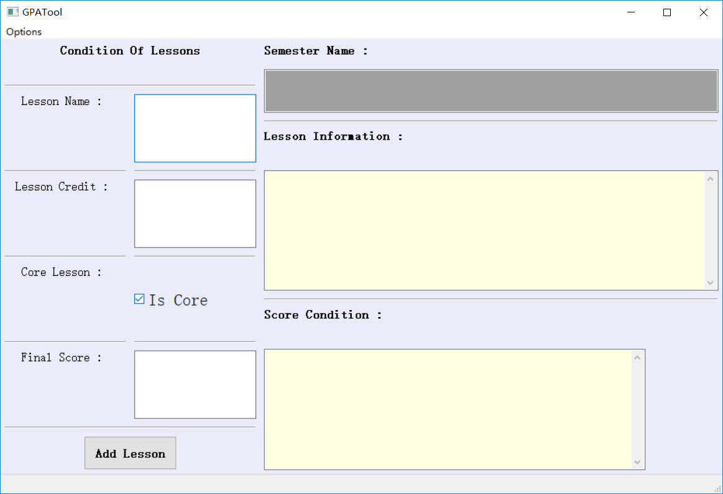Click inside the Lesson Information text area
The width and height of the screenshot is (723, 494).
tap(484, 231)
